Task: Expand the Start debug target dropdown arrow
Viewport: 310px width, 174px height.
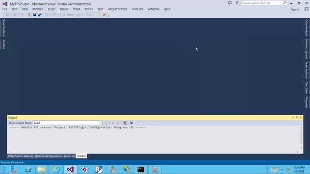Action: pyautogui.click(x=75, y=15)
